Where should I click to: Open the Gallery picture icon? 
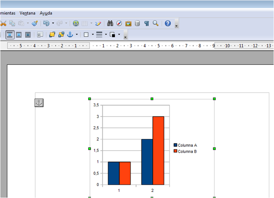coord(128,23)
